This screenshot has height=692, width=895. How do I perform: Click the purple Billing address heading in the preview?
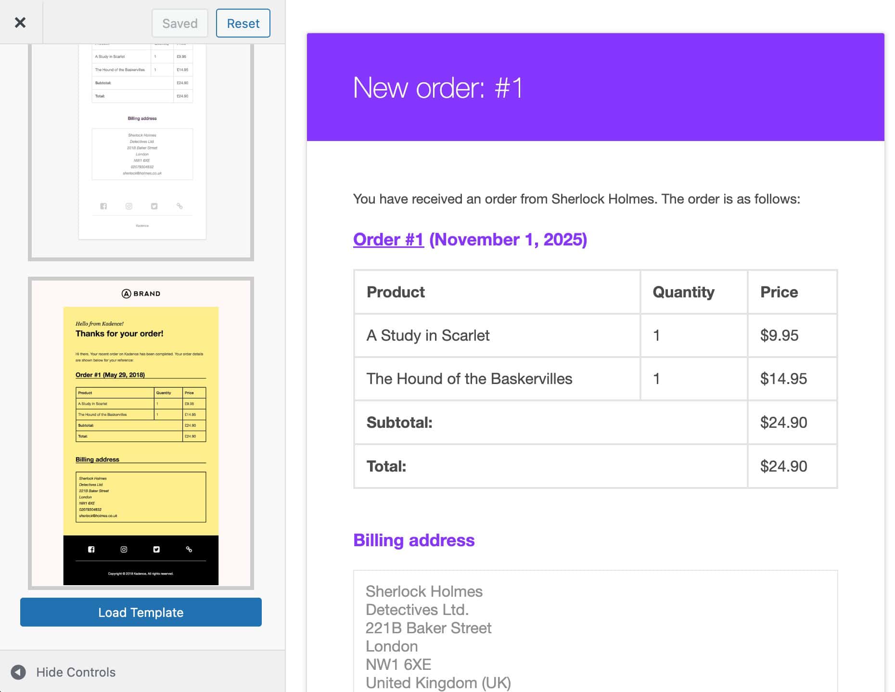click(414, 540)
